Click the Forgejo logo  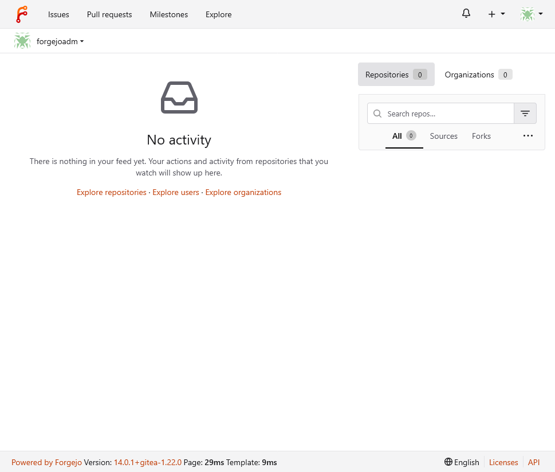[x=22, y=13]
